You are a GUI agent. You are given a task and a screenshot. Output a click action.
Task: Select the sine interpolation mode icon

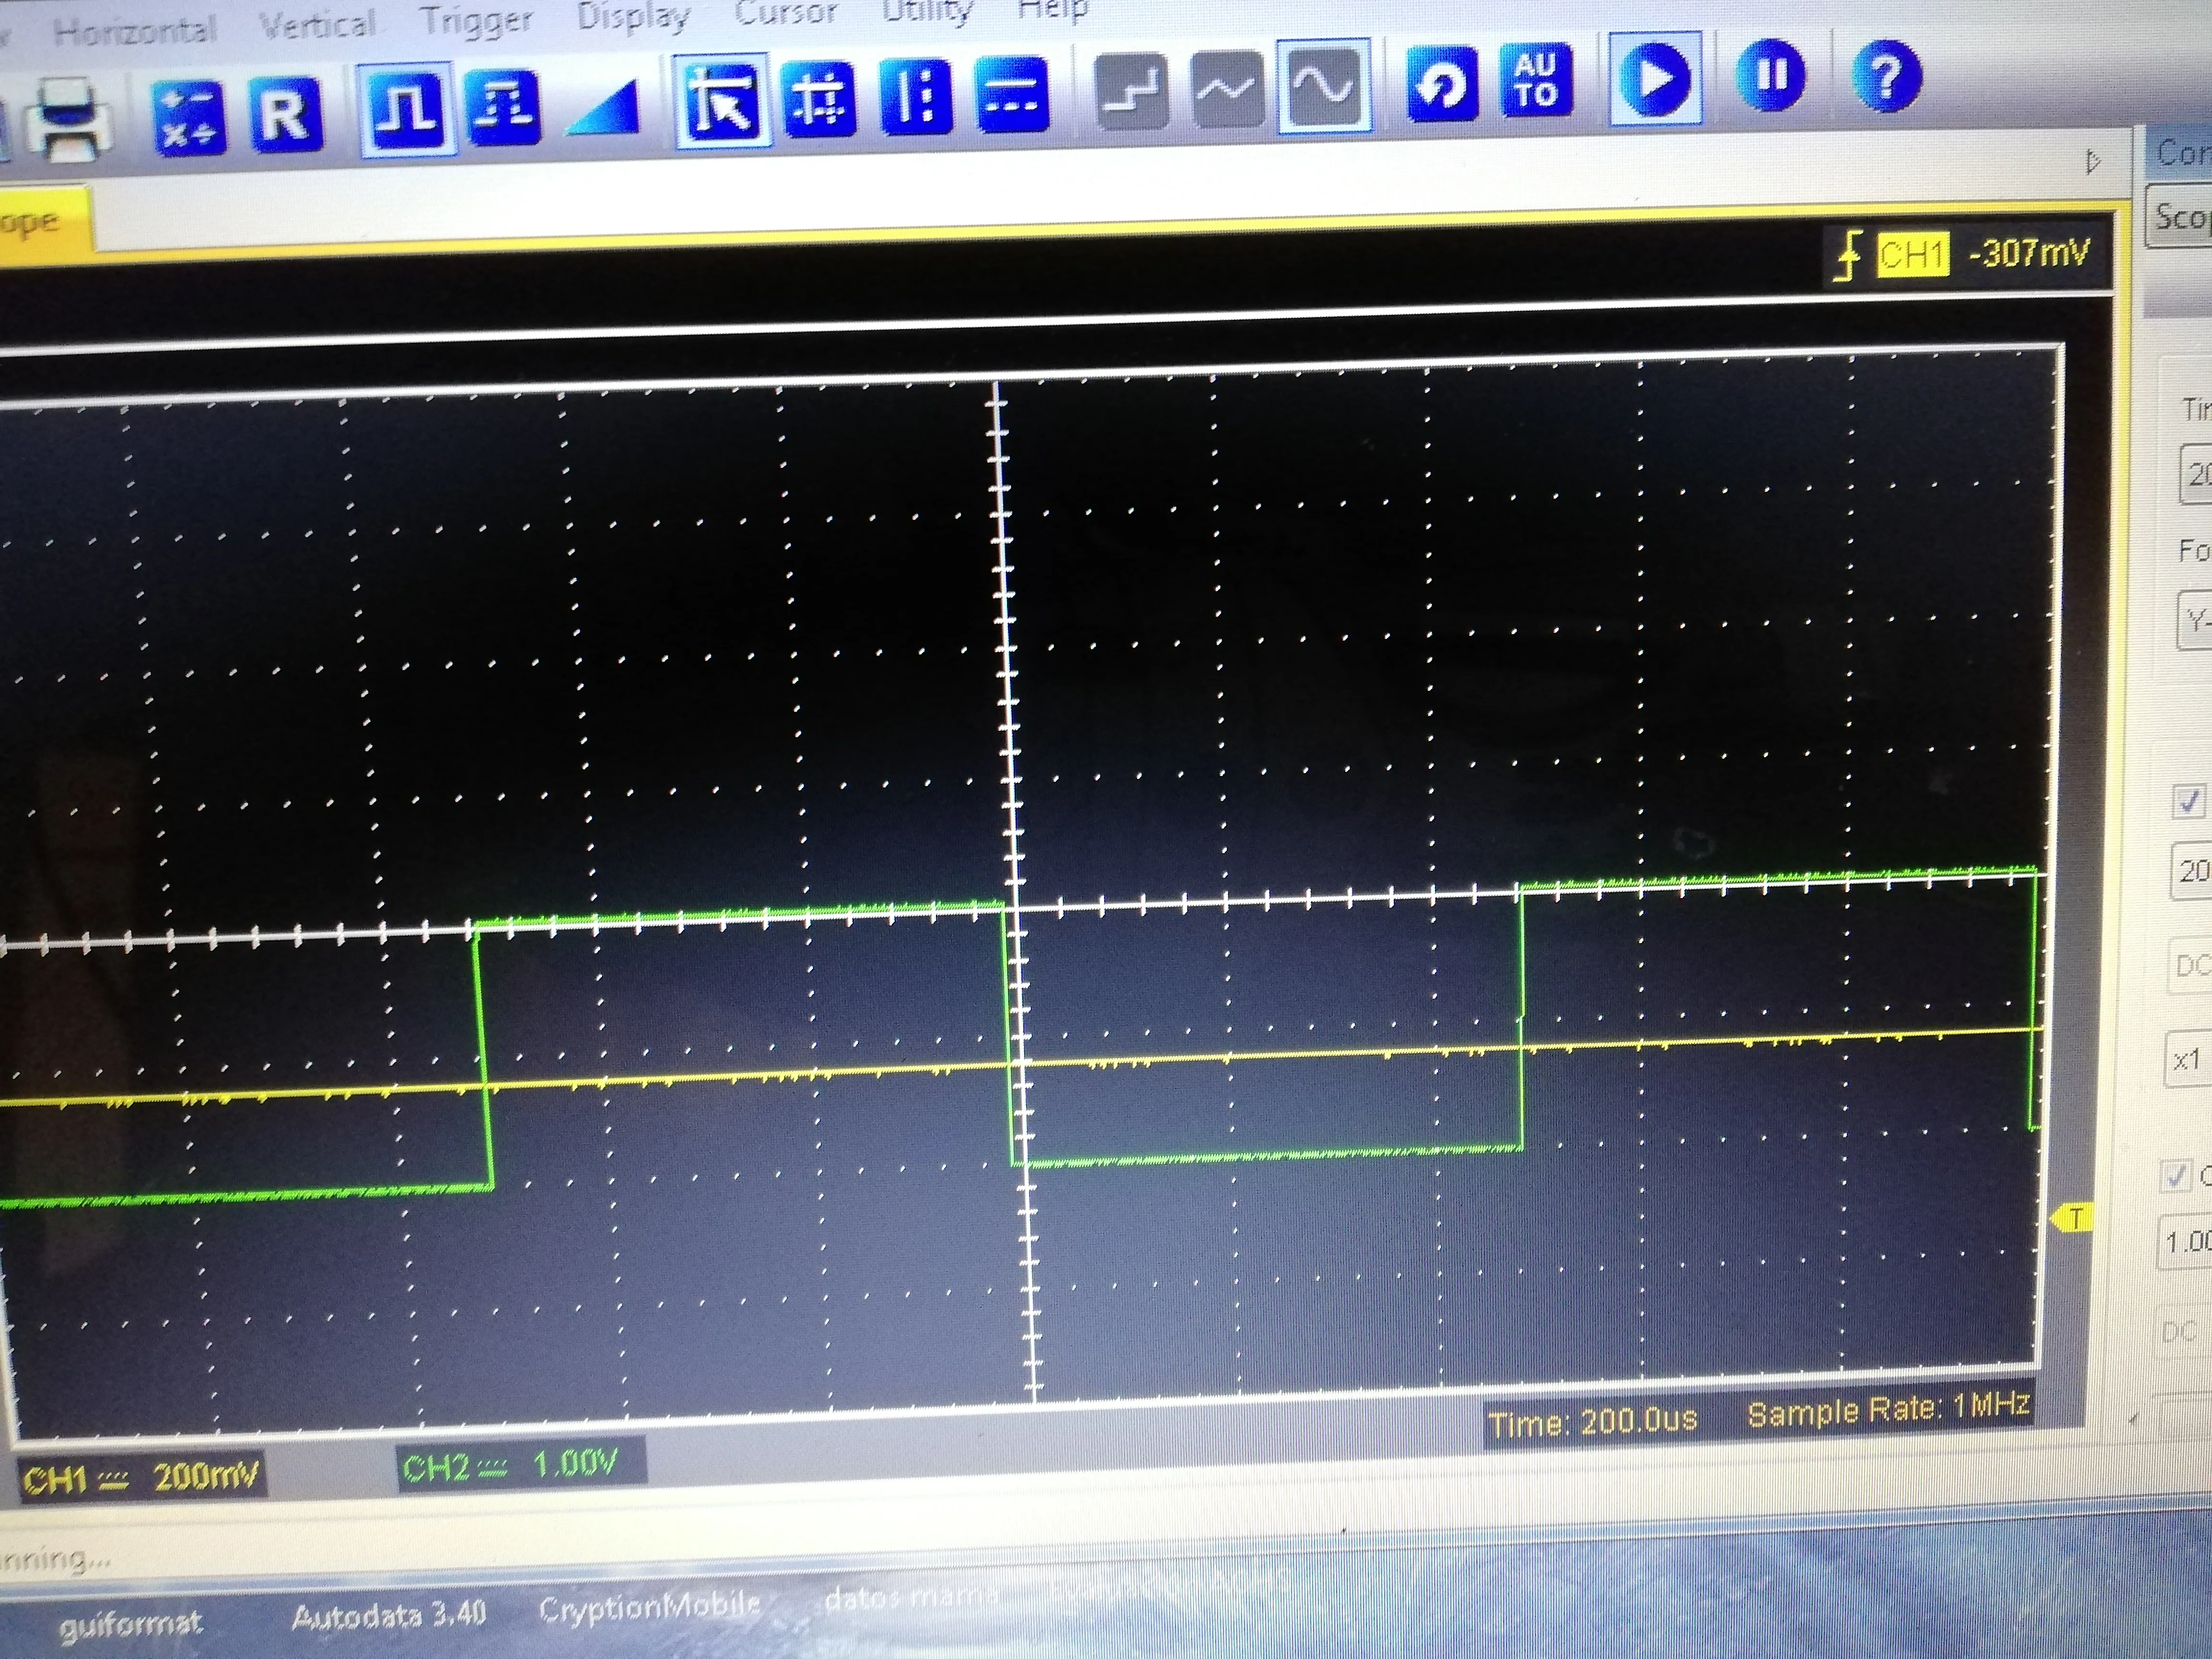point(1324,88)
